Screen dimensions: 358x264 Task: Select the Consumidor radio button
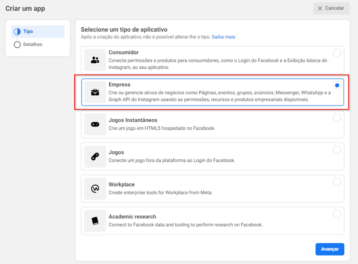pos(337,53)
